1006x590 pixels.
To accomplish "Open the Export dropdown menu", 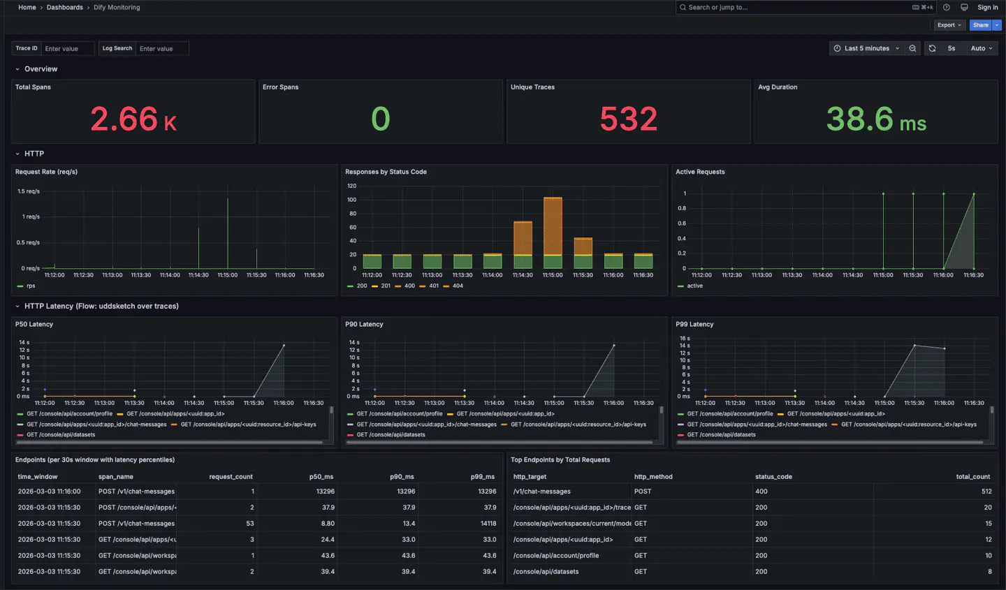I will coord(949,25).
